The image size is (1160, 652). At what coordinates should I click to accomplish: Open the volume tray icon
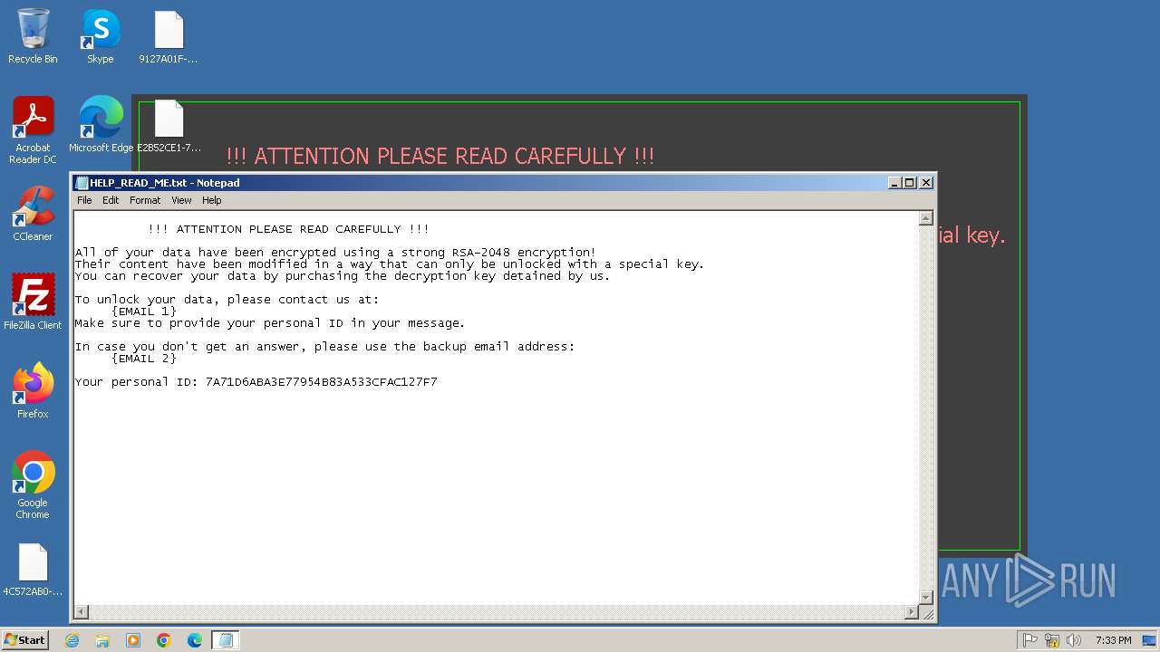tap(1074, 640)
